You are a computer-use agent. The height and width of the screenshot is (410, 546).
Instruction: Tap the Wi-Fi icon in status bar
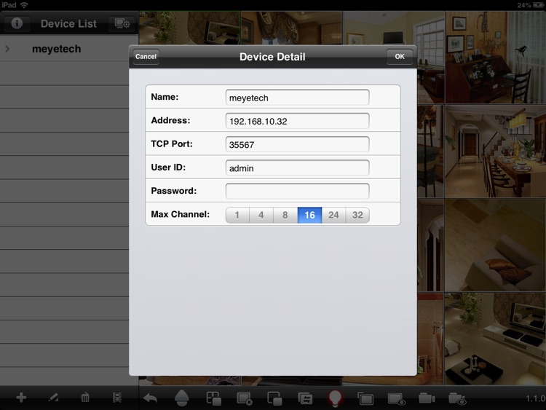point(24,5)
